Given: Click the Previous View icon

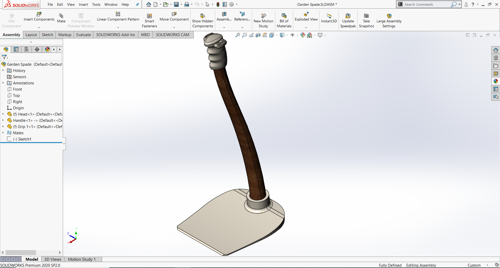Looking at the screenshot, I should (251, 35).
